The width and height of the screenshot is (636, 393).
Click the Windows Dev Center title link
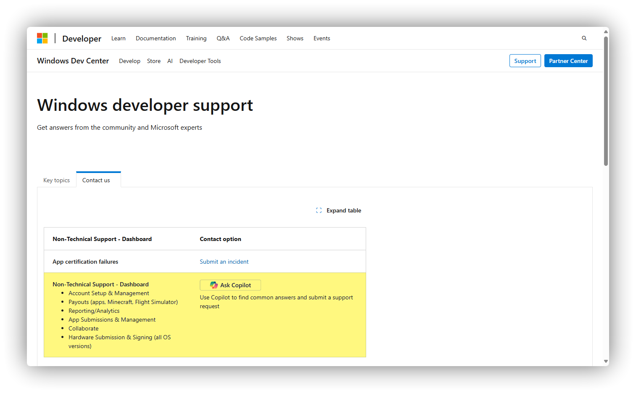click(x=73, y=61)
